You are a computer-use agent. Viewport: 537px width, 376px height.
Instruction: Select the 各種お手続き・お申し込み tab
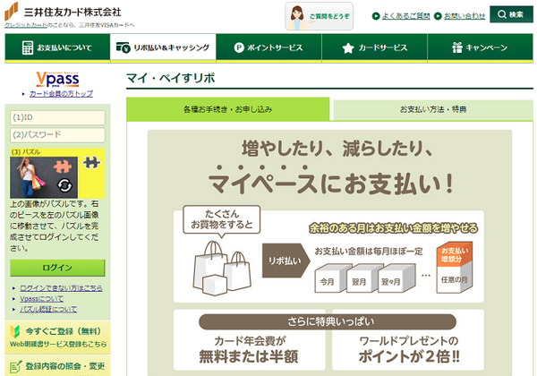[227, 109]
